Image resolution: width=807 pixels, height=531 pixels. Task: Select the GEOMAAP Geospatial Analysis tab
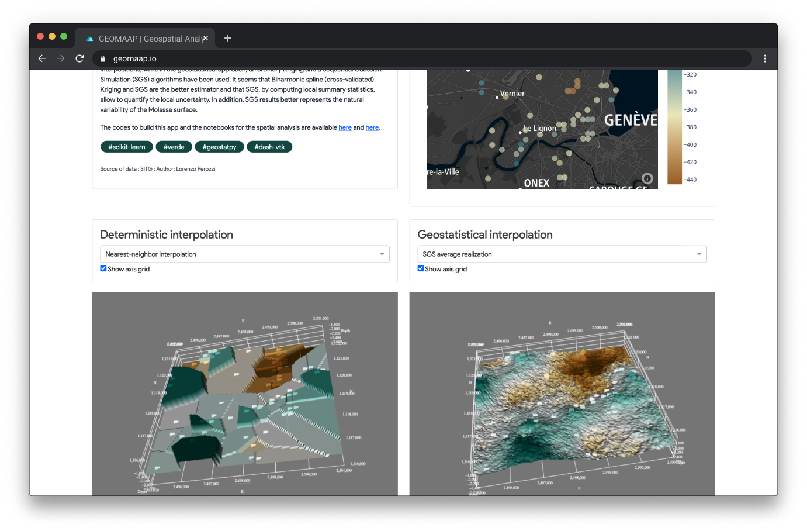point(146,39)
